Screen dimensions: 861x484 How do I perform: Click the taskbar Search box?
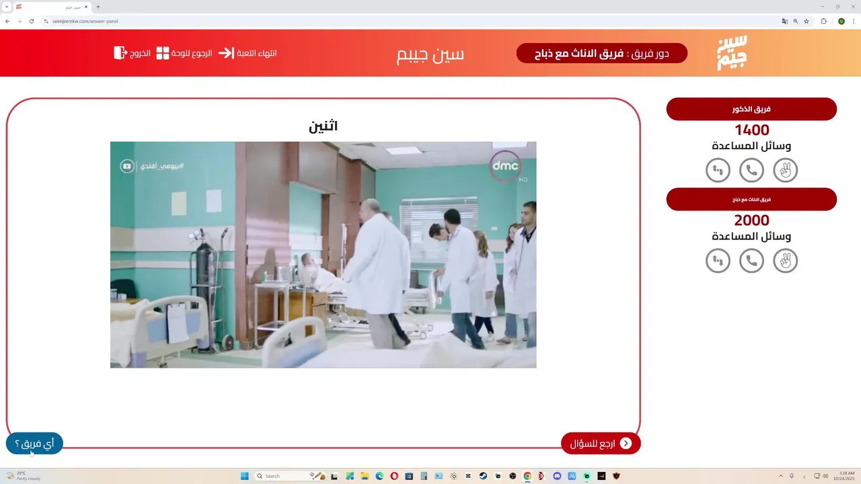[x=289, y=476]
